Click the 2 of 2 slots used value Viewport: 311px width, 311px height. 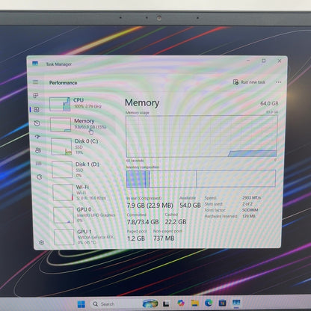[x=247, y=204]
